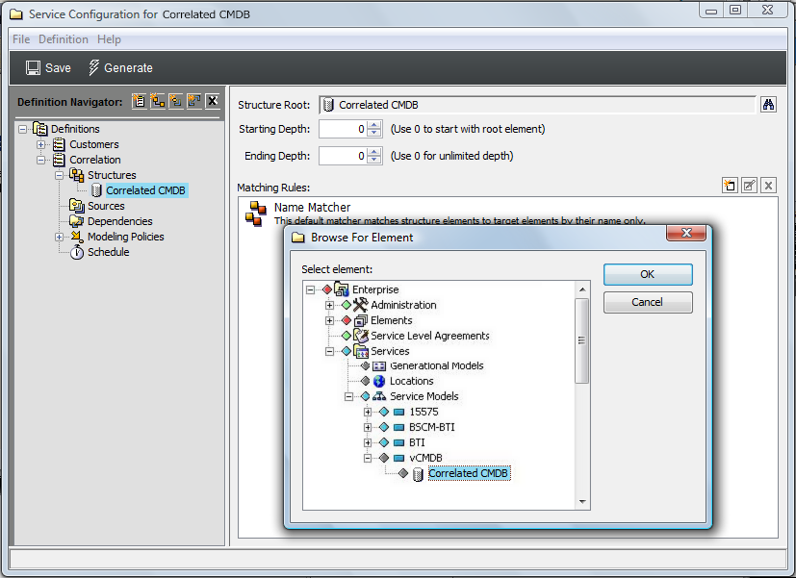Click the Elements node icon
Image resolution: width=796 pixels, height=578 pixels.
point(360,320)
